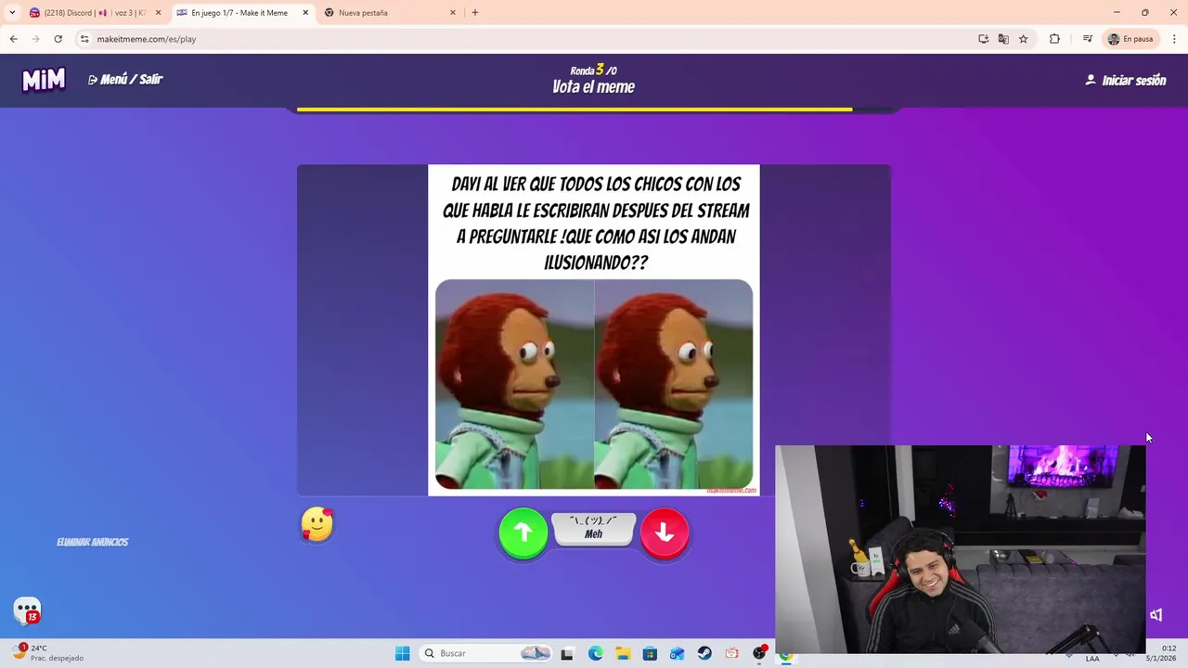Click Menú / Salir

(x=125, y=80)
